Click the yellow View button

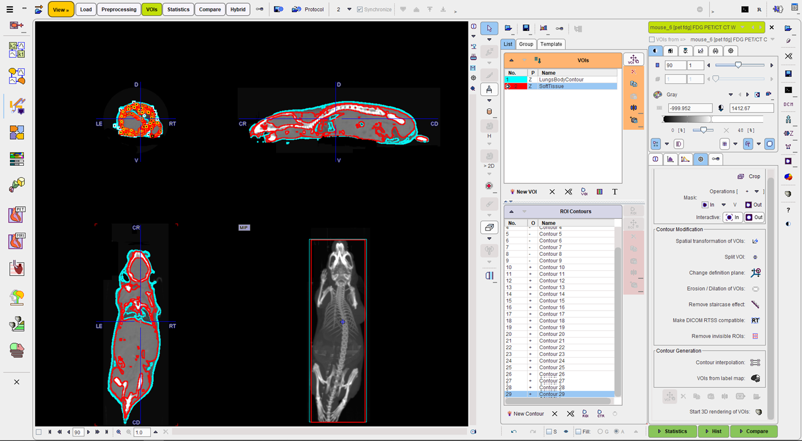(x=61, y=9)
